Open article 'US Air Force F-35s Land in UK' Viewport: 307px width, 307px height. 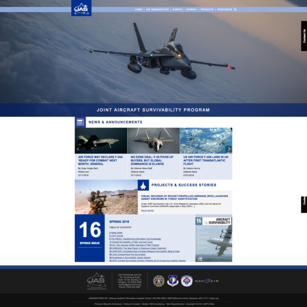click(x=206, y=161)
